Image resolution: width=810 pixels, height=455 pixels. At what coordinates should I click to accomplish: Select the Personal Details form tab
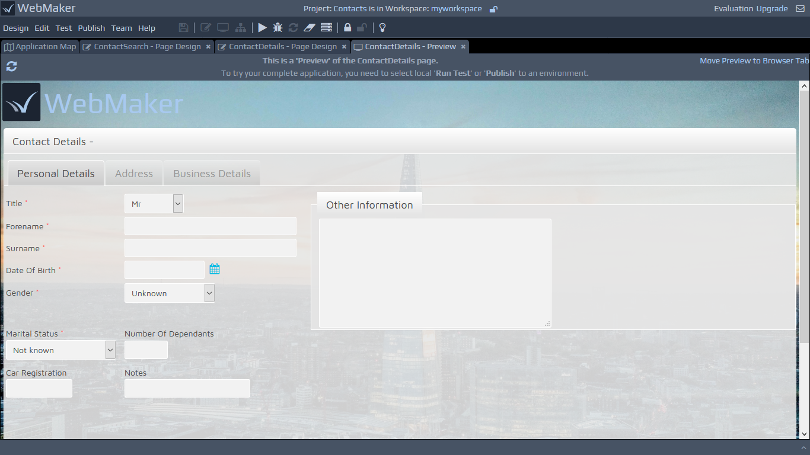click(x=56, y=174)
